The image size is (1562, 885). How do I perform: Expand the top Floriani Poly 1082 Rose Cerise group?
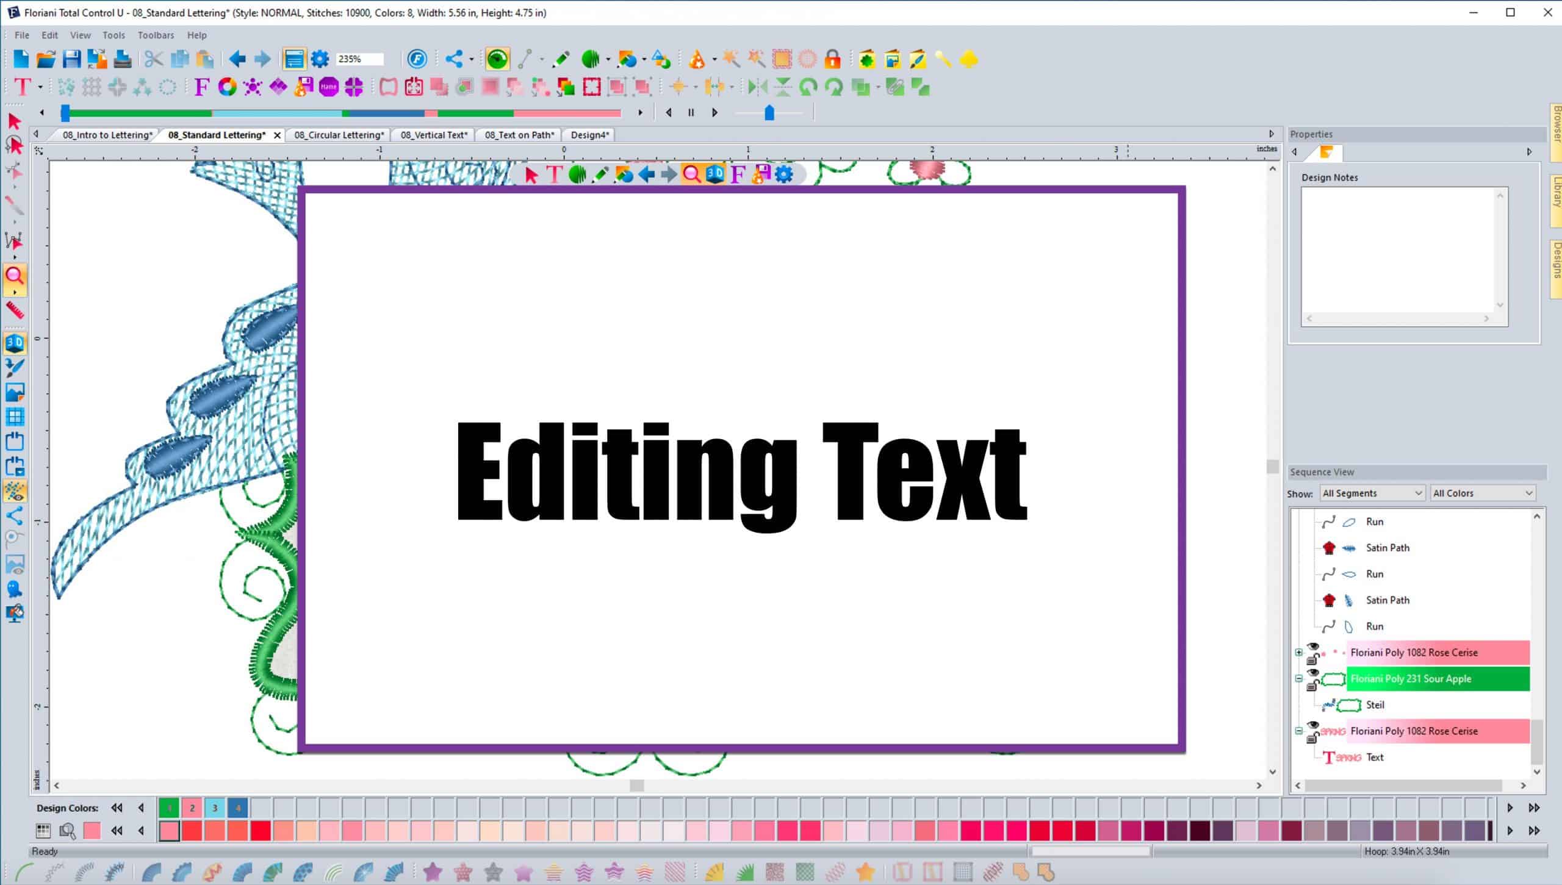[x=1298, y=653]
